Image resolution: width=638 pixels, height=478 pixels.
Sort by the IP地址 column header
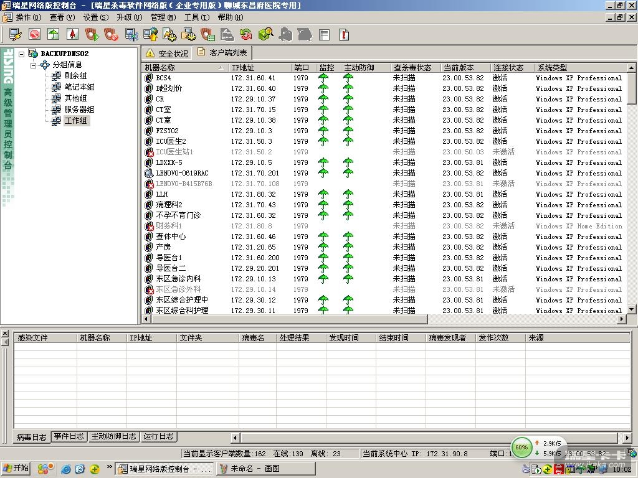[260, 67]
